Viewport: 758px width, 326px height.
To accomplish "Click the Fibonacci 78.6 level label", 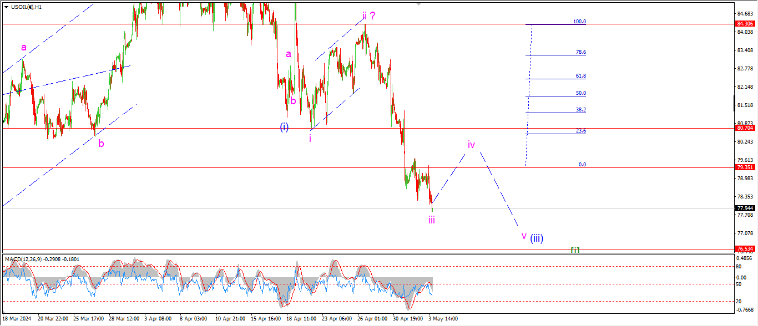I will (581, 52).
